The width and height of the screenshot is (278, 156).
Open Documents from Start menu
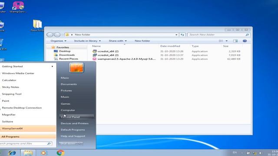(x=69, y=84)
